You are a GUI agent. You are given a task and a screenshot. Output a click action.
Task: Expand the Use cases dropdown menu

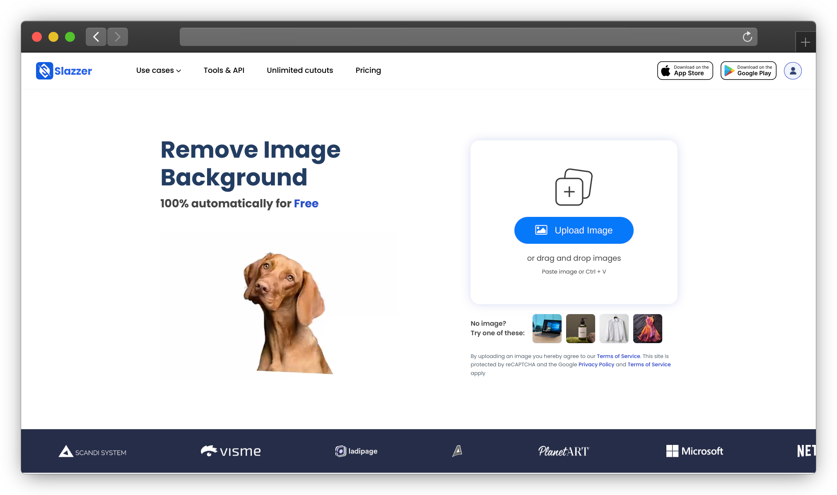(x=157, y=70)
